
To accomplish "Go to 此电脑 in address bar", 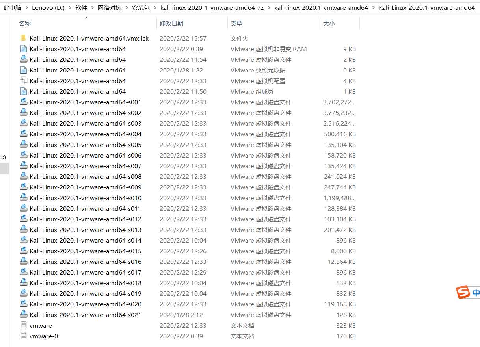I will click(12, 7).
